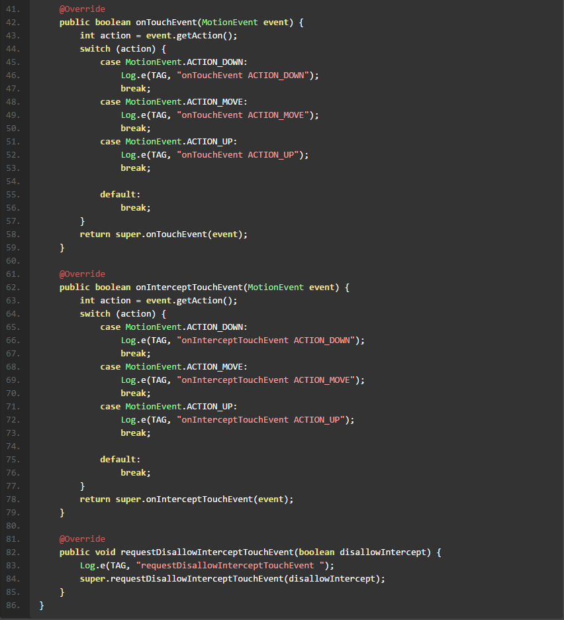The height and width of the screenshot is (620, 564).
Task: Click the @Override annotation on line 81
Action: click(x=82, y=539)
